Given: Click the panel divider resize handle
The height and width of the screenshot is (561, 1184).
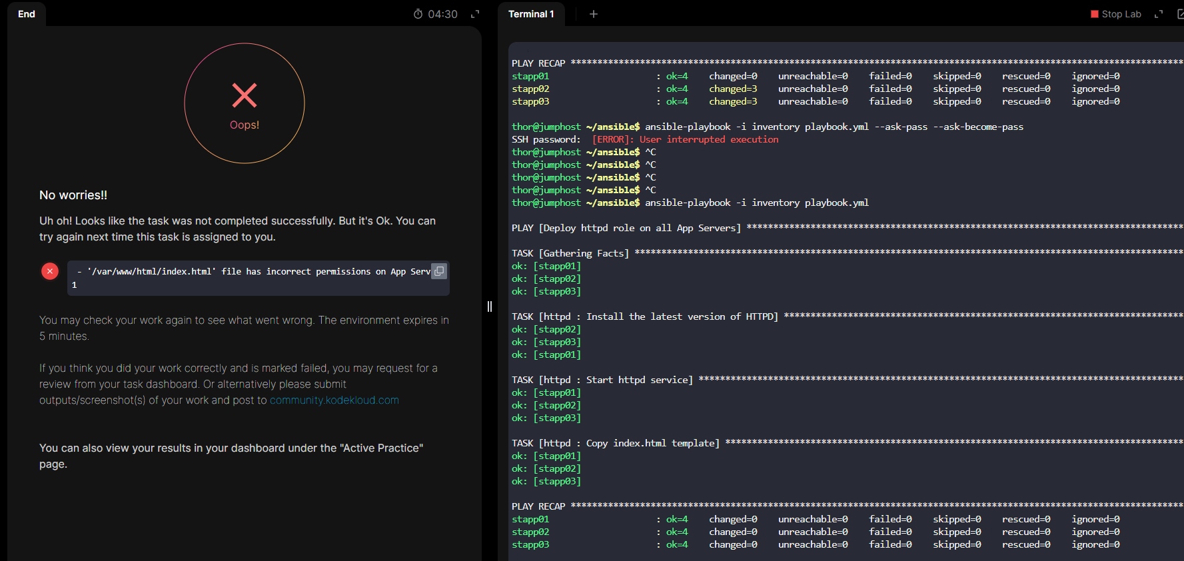Looking at the screenshot, I should [490, 306].
